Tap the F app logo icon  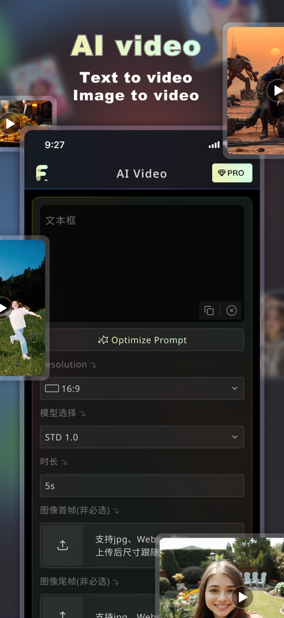pos(42,173)
